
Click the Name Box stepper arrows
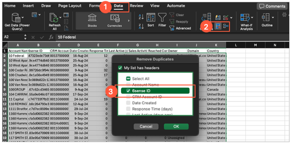click(25, 37)
